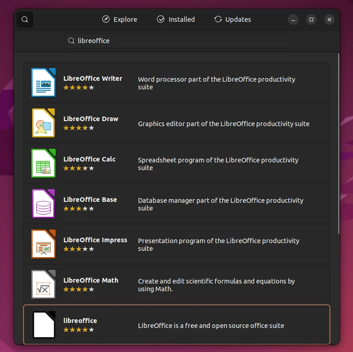Select the LibreOffice Draw title
The width and height of the screenshot is (353, 352).
pos(91,119)
